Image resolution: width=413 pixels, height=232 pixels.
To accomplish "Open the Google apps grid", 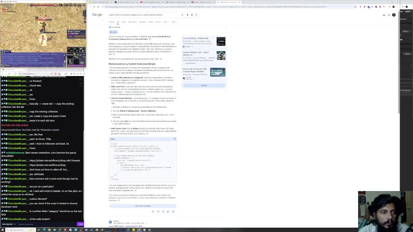I will pyautogui.click(x=389, y=15).
